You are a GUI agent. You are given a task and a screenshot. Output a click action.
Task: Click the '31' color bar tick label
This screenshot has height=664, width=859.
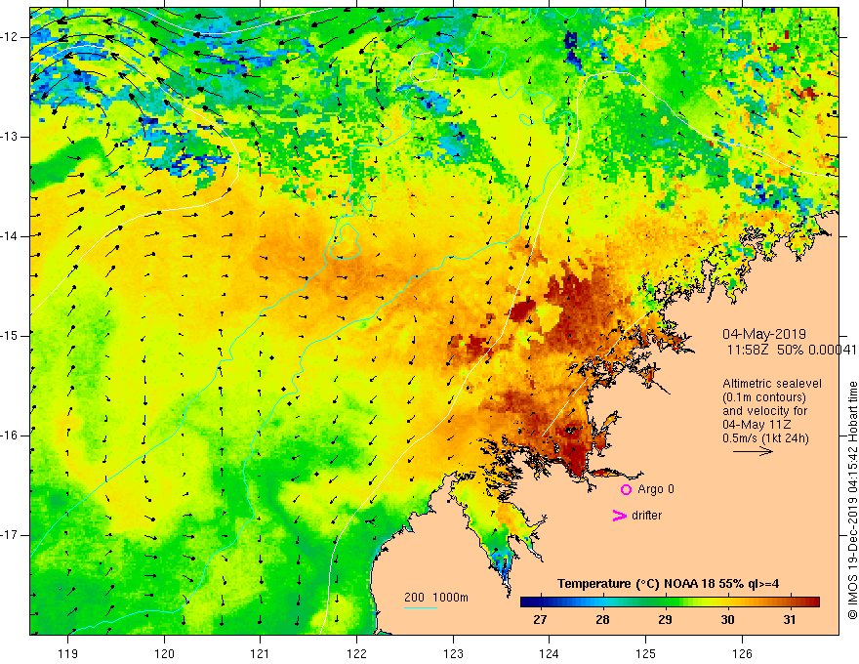789,620
